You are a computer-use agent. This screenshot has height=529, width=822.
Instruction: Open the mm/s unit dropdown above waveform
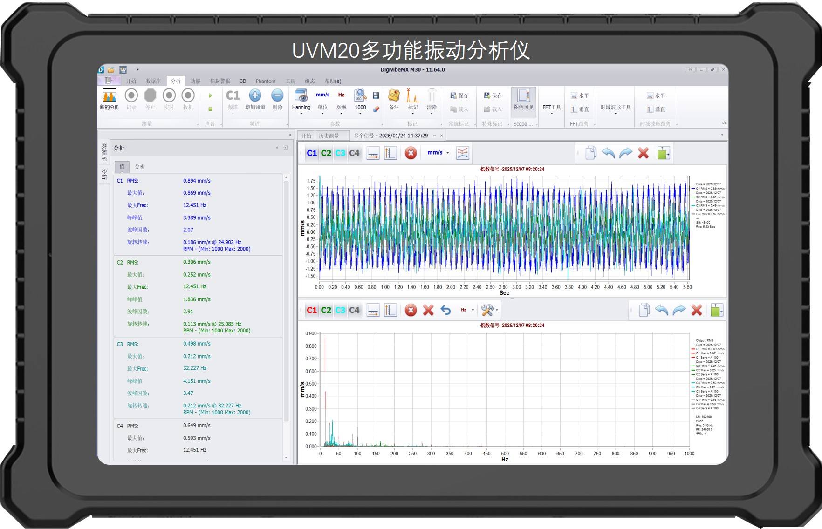pos(438,153)
